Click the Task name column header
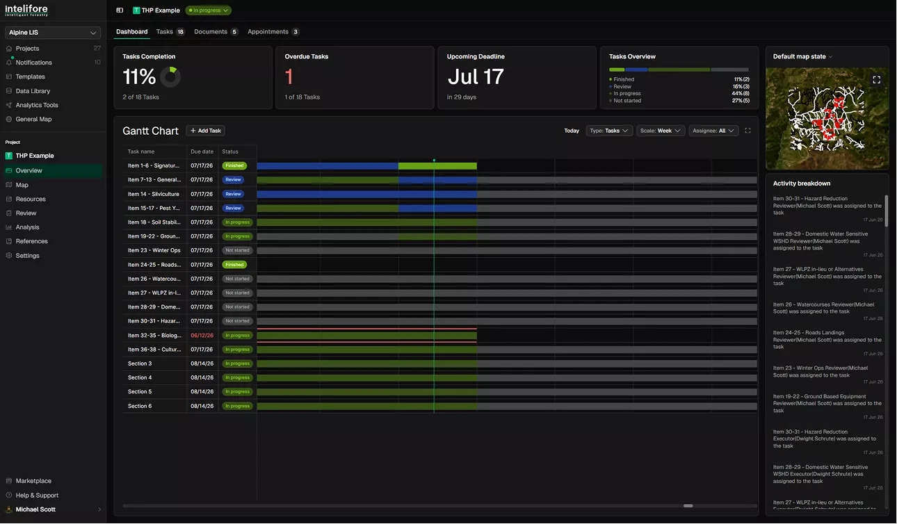897x524 pixels. point(141,152)
